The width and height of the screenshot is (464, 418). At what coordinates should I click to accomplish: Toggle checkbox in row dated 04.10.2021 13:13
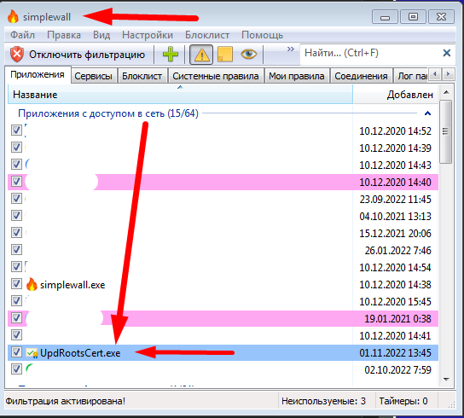coord(16,216)
